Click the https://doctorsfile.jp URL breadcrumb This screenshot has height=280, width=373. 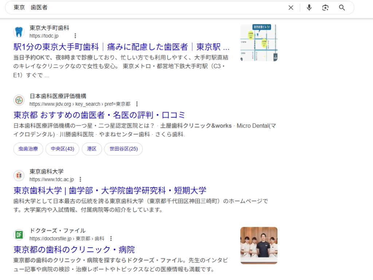click(x=67, y=238)
